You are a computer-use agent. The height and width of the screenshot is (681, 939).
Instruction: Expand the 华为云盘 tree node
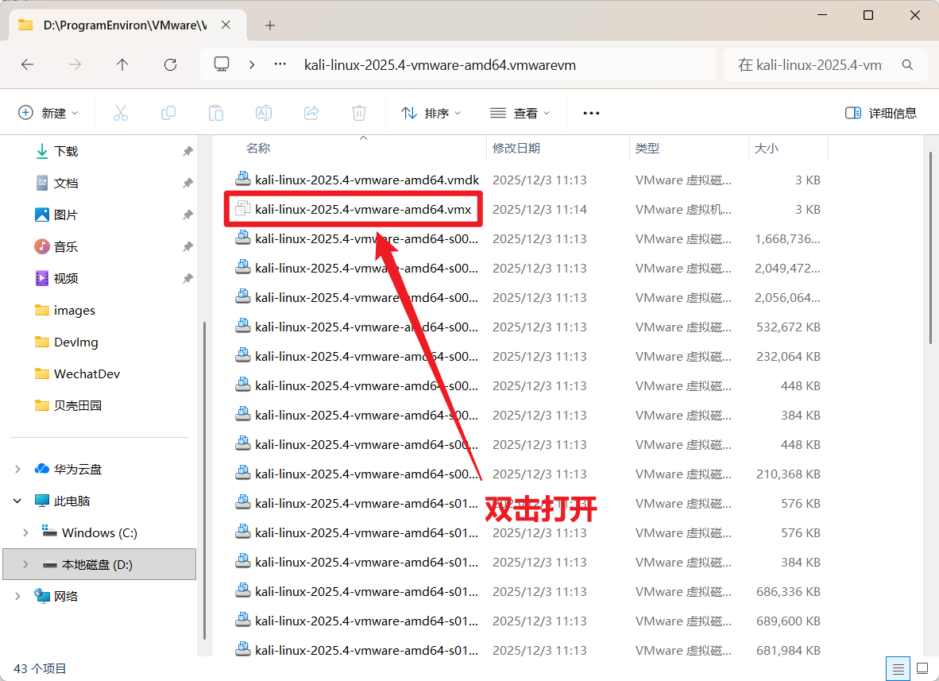coord(18,469)
